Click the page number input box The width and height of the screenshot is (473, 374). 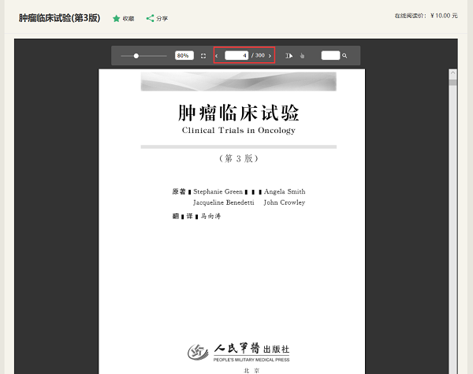coord(236,56)
